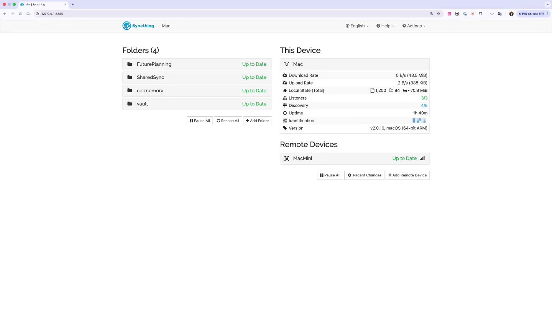Click the MacMini connection signal bars icon
The width and height of the screenshot is (552, 310).
422,158
